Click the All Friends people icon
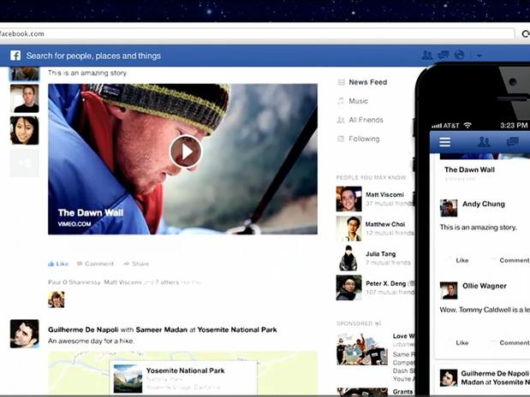 point(341,120)
